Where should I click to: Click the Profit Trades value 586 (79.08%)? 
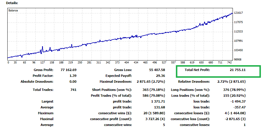click(153, 96)
